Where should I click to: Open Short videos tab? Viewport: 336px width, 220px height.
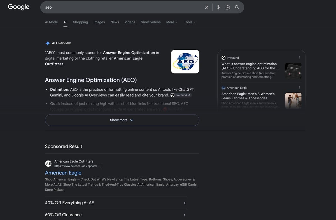[x=151, y=22]
